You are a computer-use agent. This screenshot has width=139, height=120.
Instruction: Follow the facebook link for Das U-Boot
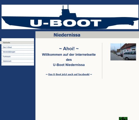pos(69,75)
